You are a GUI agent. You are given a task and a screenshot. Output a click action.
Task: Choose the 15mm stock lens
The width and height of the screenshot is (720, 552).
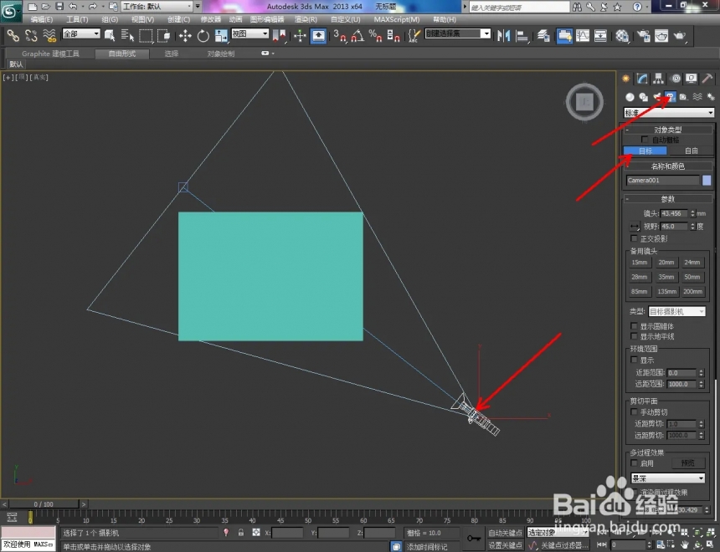pyautogui.click(x=639, y=263)
